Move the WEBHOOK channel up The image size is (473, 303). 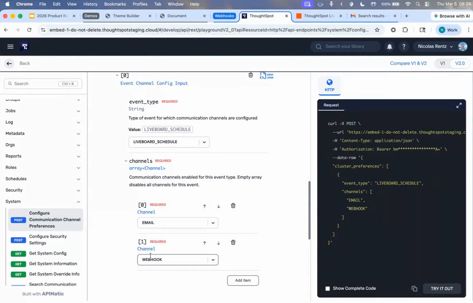204,243
